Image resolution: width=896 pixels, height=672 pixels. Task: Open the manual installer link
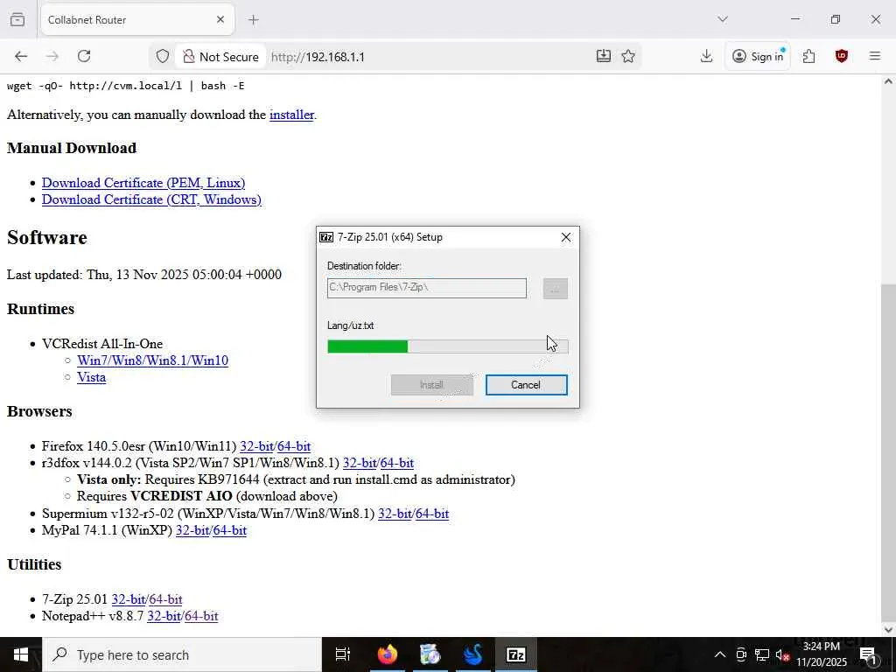[291, 115]
